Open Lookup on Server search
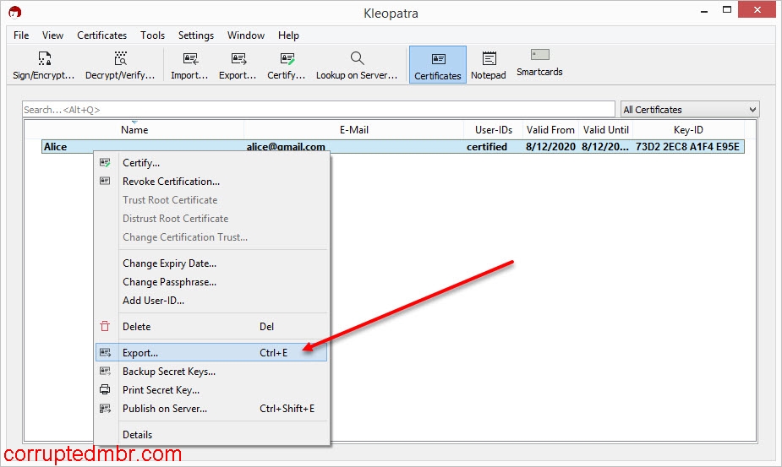The height and width of the screenshot is (467, 782). point(357,65)
